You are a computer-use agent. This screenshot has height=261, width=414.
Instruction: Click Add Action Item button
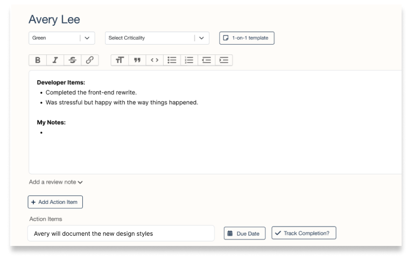click(x=55, y=202)
